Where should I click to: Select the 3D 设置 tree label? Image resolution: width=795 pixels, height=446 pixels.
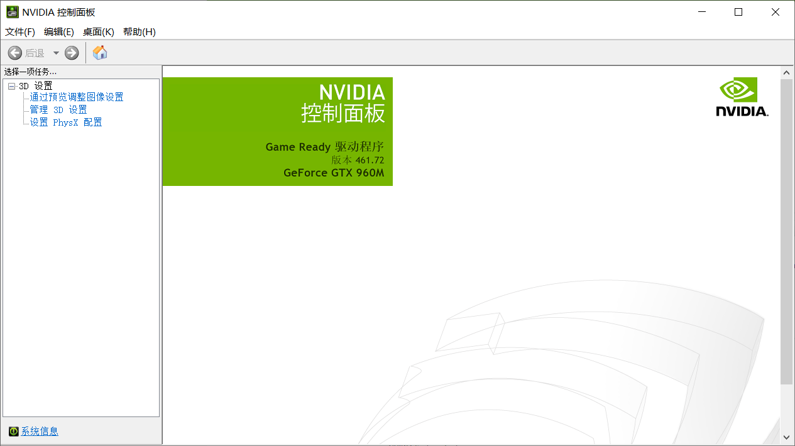coord(36,86)
